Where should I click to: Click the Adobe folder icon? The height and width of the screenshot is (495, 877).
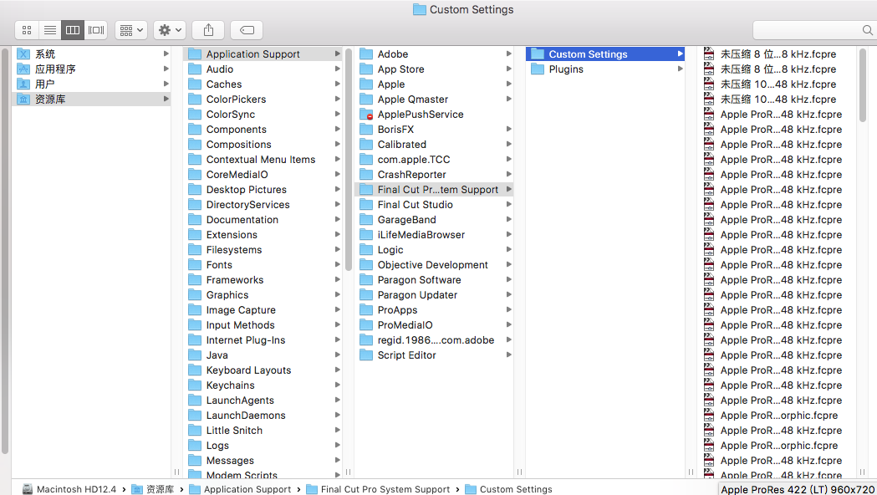coord(366,54)
